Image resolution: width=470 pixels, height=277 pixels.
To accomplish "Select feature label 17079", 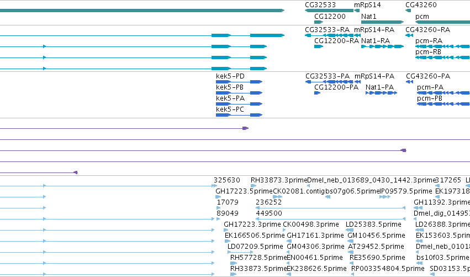I will click(x=228, y=202).
